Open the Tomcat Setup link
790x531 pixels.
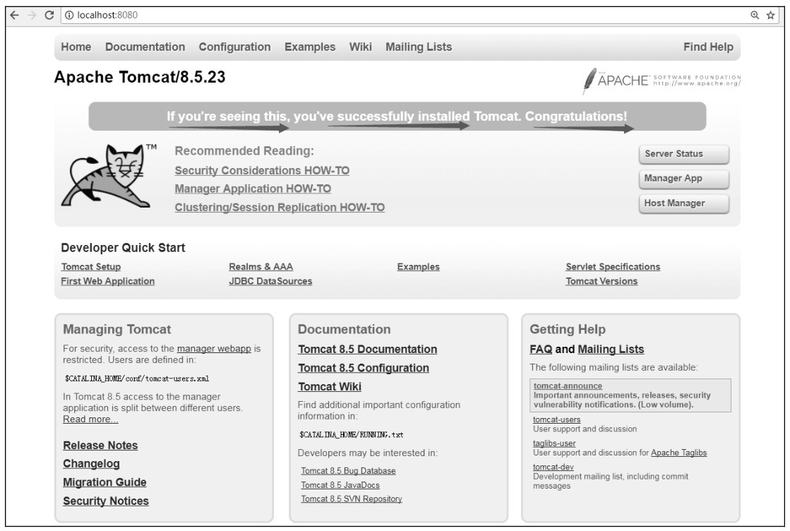point(90,267)
